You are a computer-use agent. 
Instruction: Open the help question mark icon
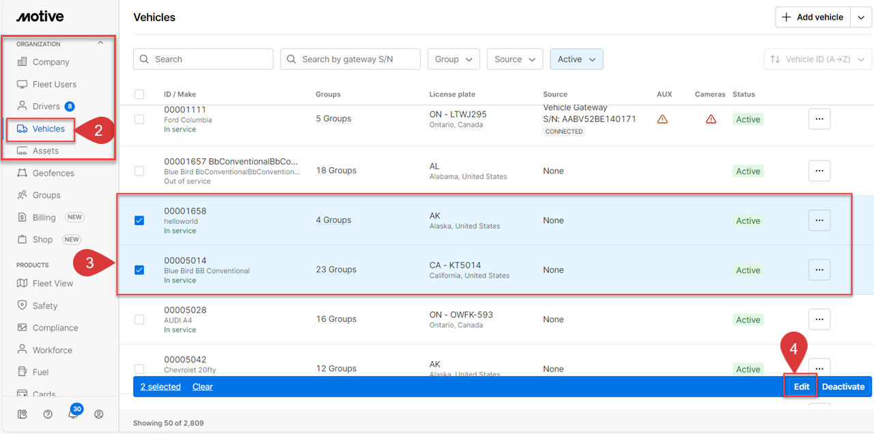pos(48,414)
